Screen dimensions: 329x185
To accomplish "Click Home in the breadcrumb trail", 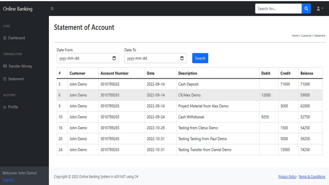I will 295,35.
